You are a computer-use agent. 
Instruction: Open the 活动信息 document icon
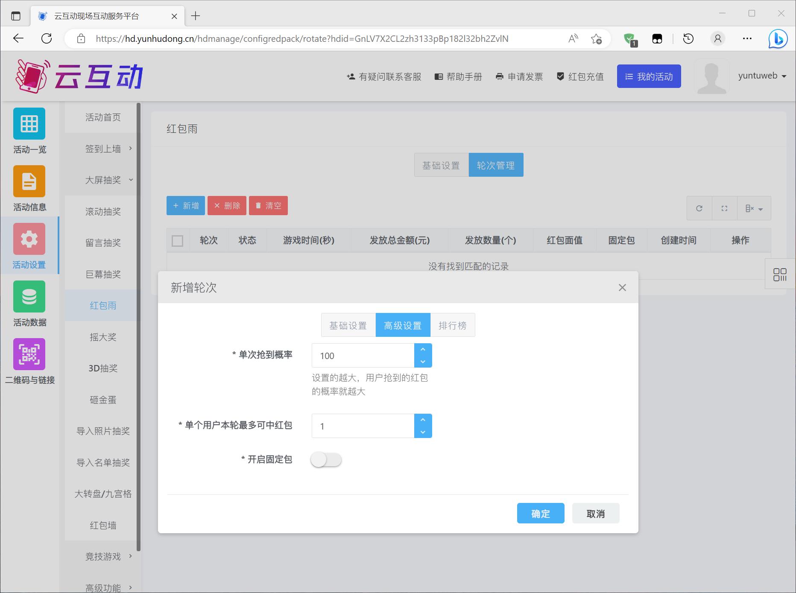click(x=29, y=181)
